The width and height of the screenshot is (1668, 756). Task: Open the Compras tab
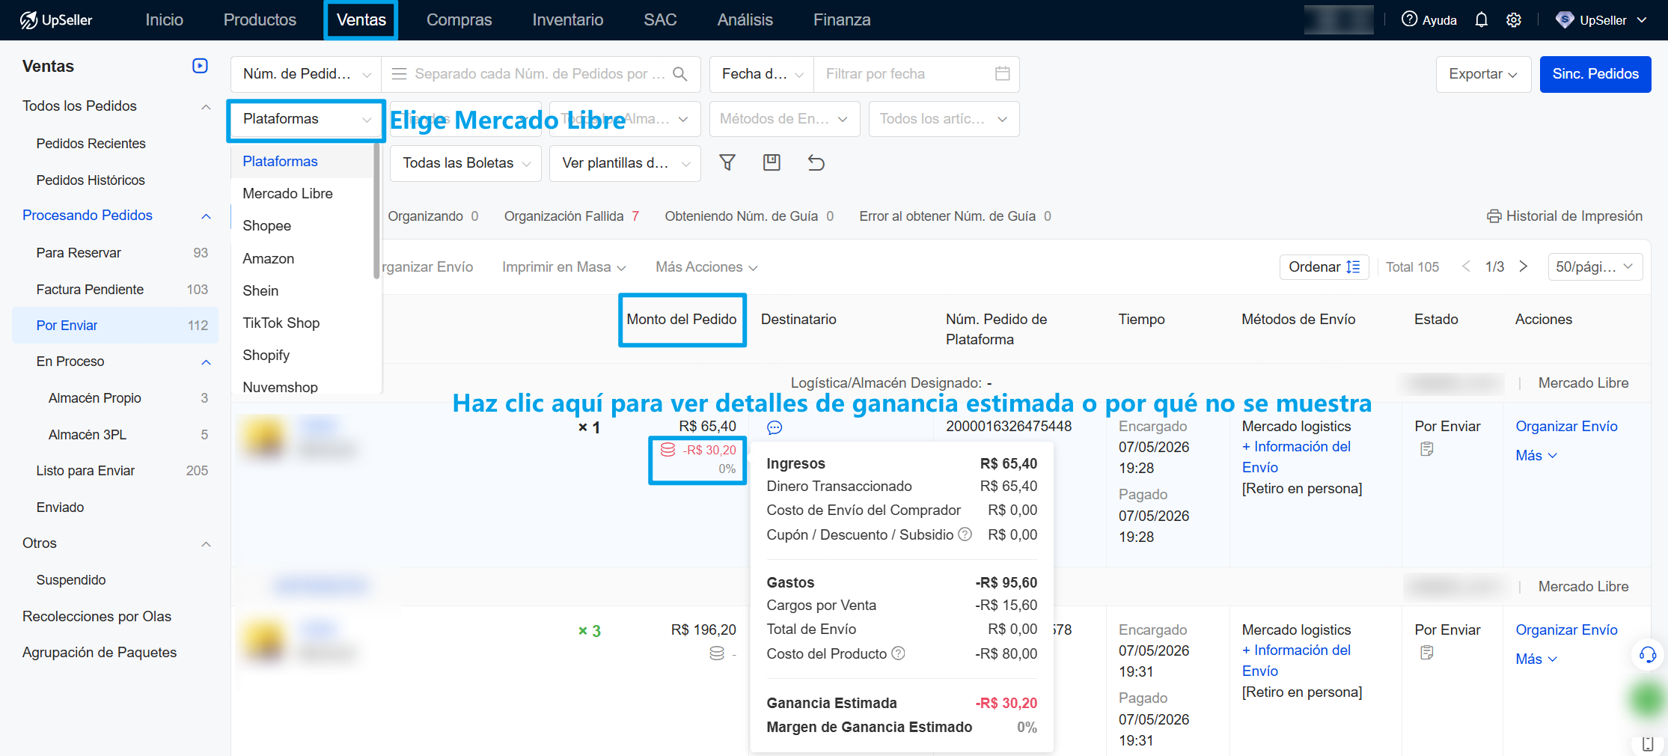[x=459, y=20]
